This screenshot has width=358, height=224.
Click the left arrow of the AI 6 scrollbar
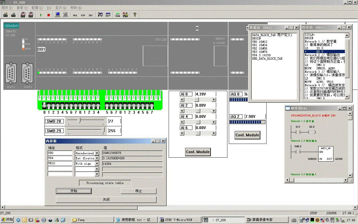point(182,133)
